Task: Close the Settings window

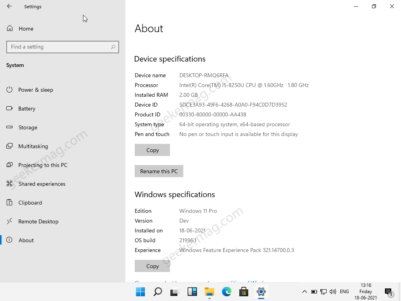Action: coord(392,6)
